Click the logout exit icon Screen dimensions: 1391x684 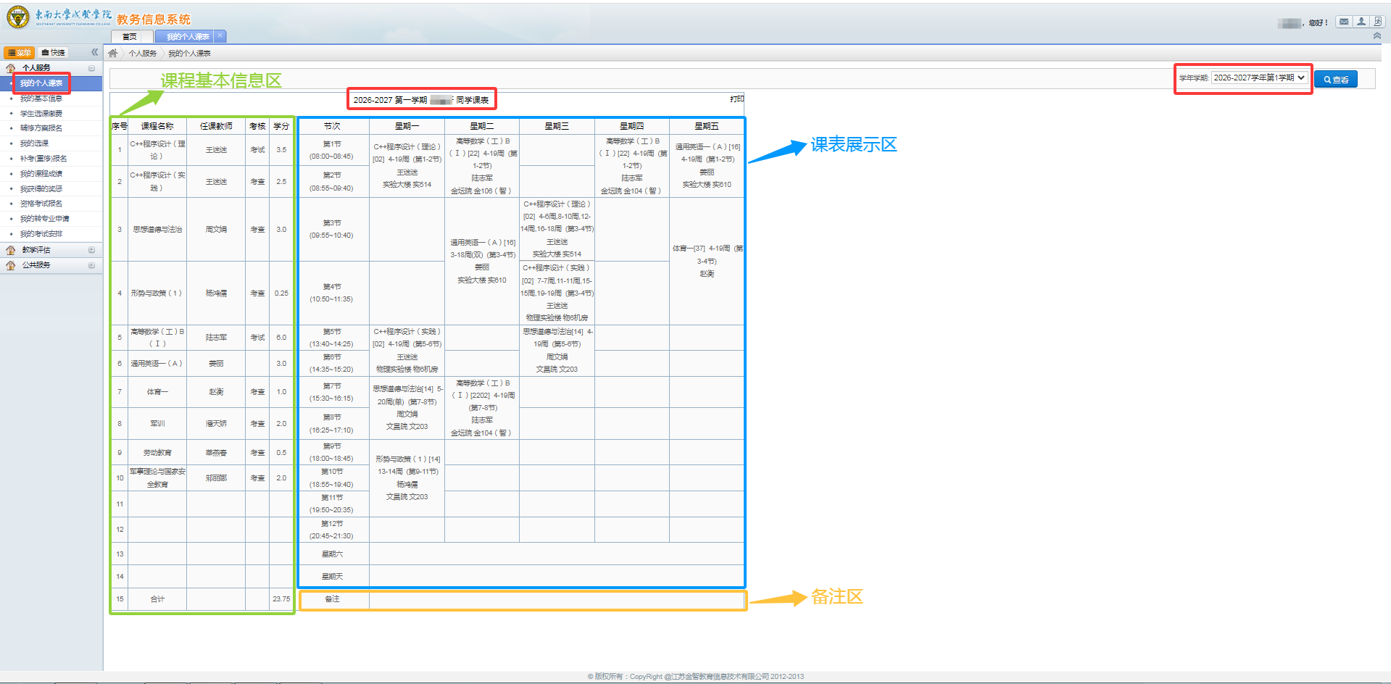[1378, 22]
